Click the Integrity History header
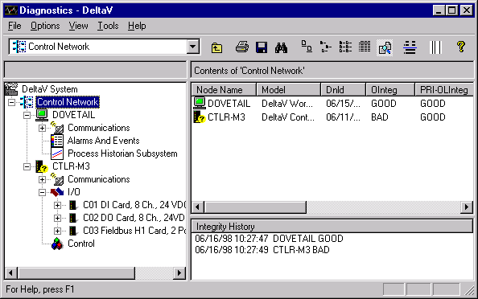This screenshot has height=299, width=478. [x=332, y=227]
